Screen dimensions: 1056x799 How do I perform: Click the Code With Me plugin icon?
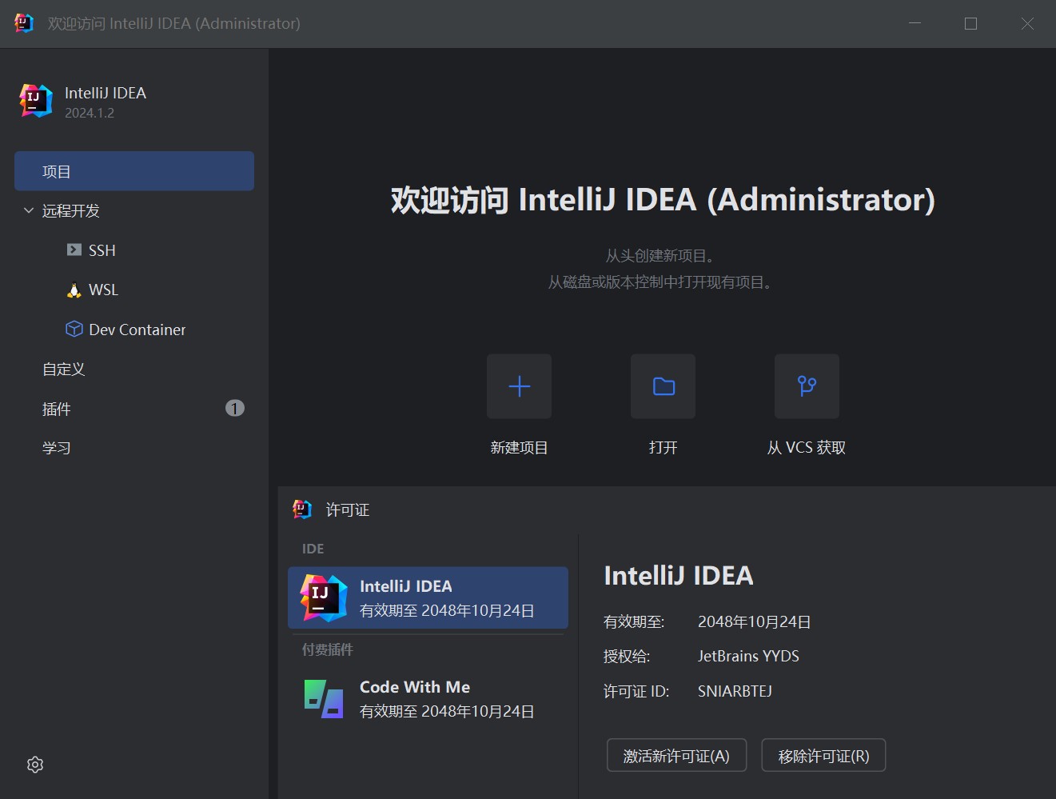tap(324, 699)
